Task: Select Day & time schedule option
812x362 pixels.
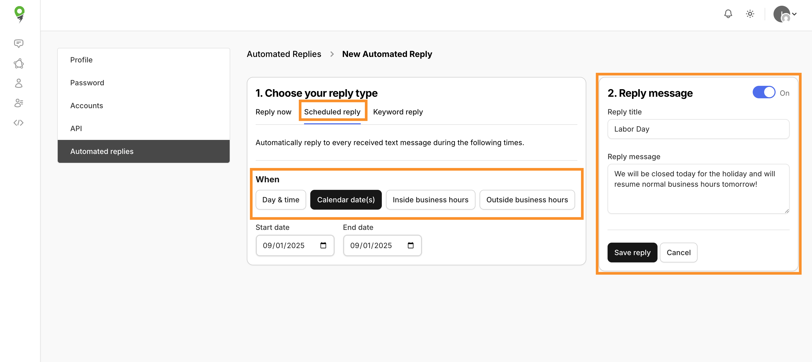Action: [281, 200]
